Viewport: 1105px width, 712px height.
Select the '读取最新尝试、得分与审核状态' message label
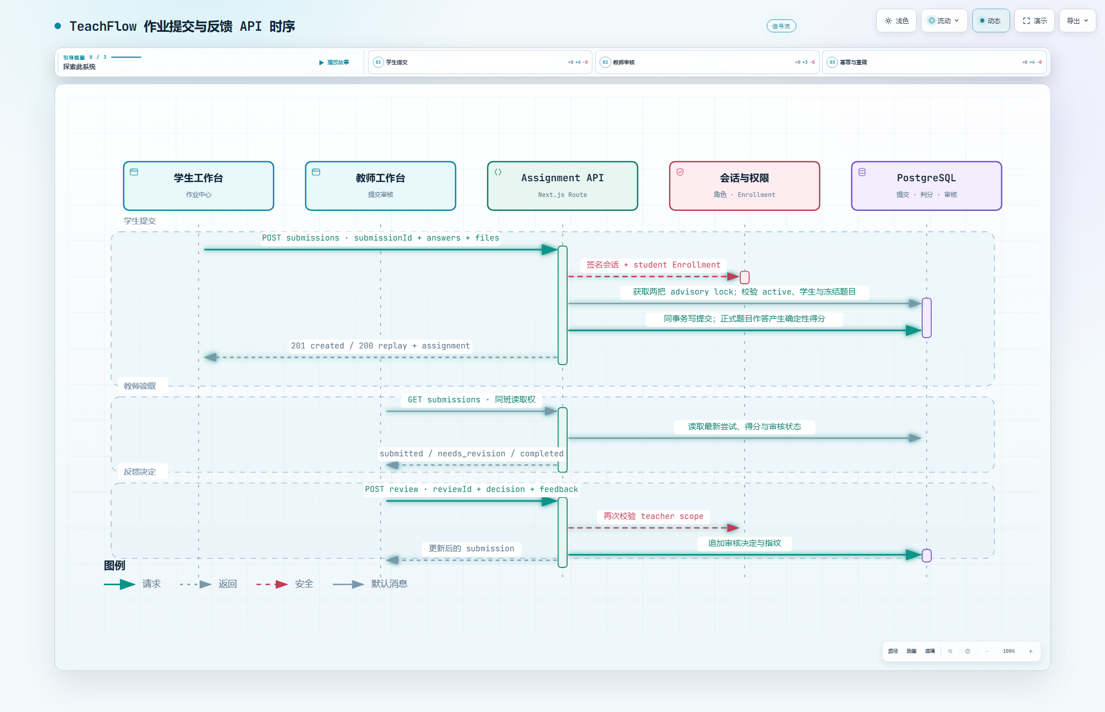pos(745,427)
